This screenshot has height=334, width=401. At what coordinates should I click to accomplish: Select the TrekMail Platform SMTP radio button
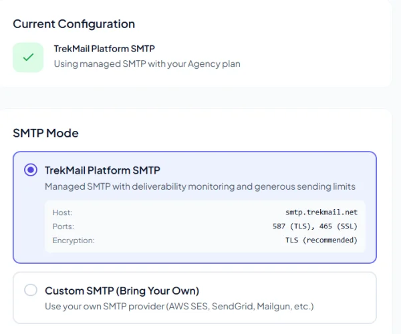[31, 170]
